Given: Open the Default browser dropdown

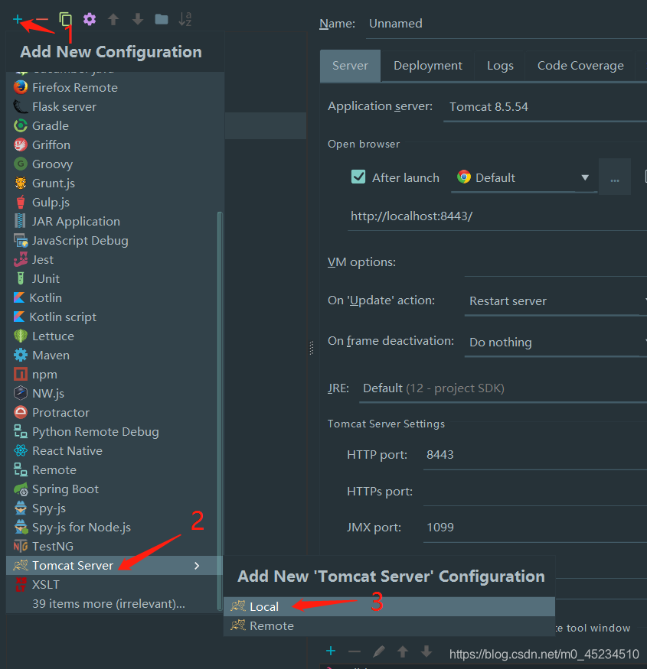Looking at the screenshot, I should coord(524,177).
